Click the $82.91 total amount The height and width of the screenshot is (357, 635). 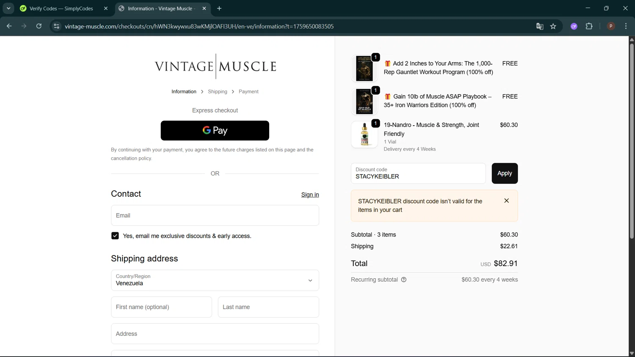505,264
